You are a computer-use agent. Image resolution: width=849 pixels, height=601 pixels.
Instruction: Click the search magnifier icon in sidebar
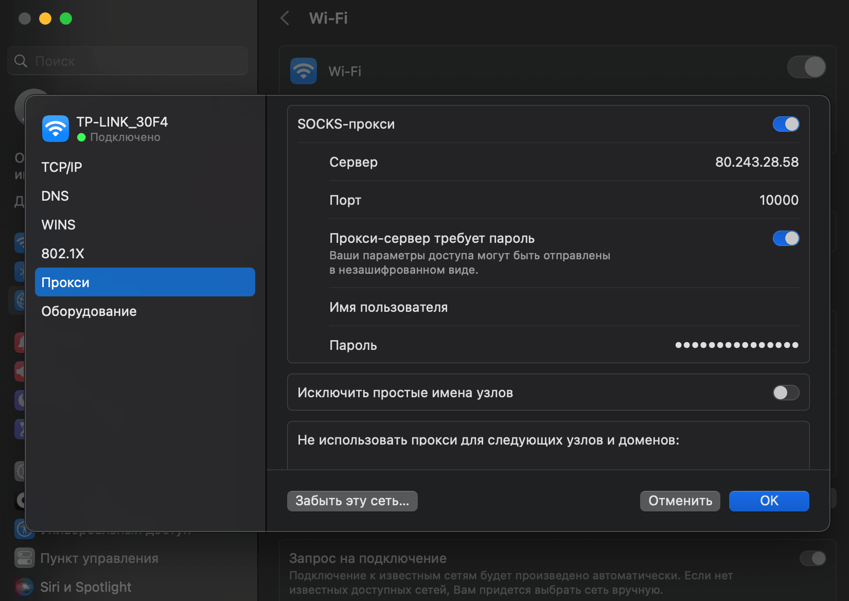point(21,61)
